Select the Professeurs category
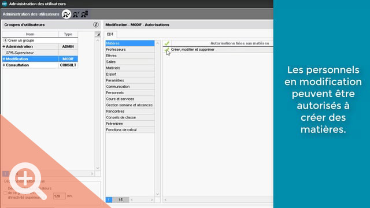Image resolution: width=370 pixels, height=208 pixels. click(x=130, y=50)
